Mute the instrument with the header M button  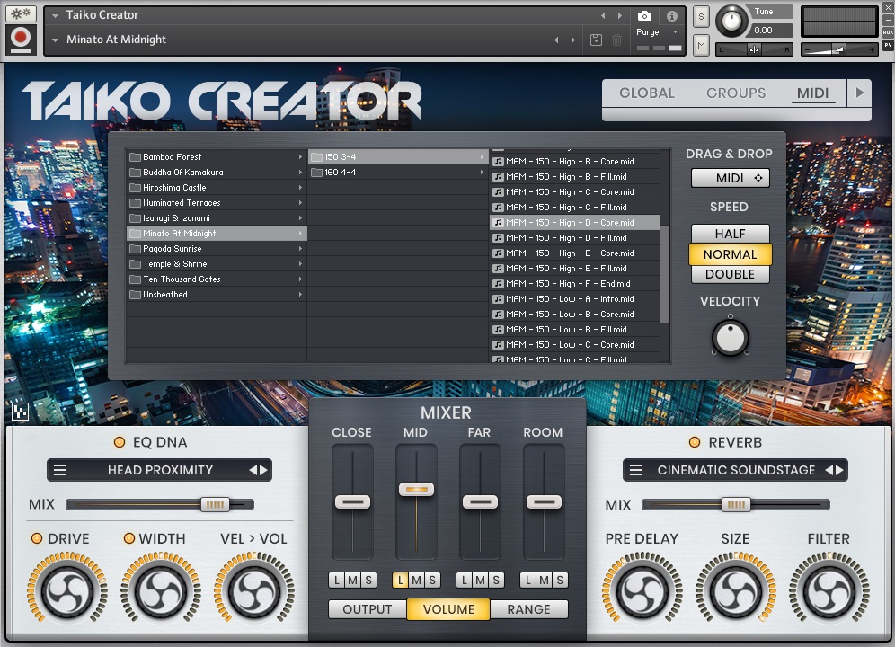tap(701, 45)
